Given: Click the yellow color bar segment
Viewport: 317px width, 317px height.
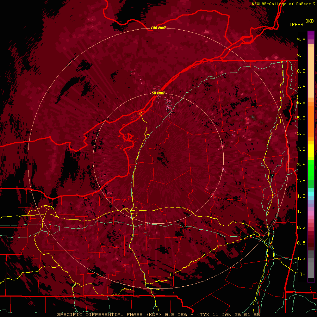Looking at the screenshot, I should tap(311, 151).
